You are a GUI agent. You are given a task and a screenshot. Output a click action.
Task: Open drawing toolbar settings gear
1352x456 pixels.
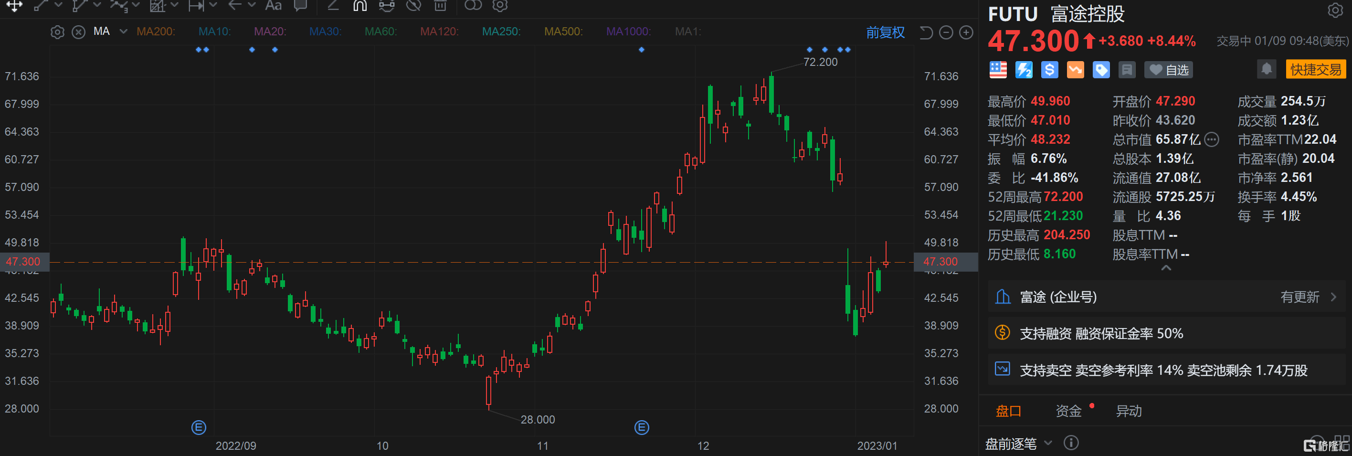click(x=500, y=5)
